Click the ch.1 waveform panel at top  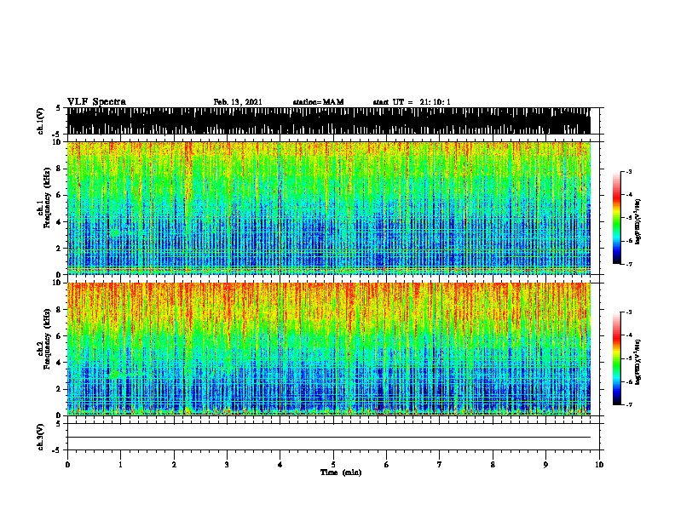pos(329,121)
